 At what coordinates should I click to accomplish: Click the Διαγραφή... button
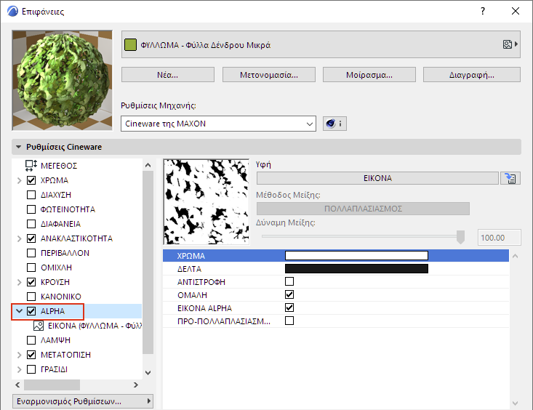point(472,74)
